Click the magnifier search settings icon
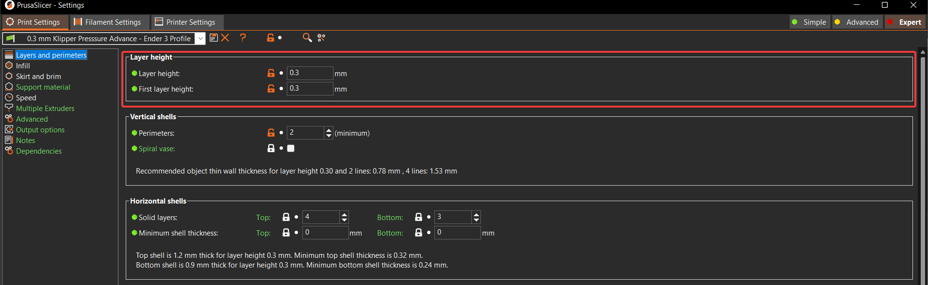The image size is (928, 285). click(307, 38)
